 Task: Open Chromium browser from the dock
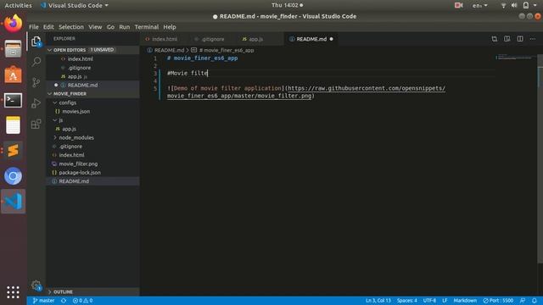(x=14, y=176)
